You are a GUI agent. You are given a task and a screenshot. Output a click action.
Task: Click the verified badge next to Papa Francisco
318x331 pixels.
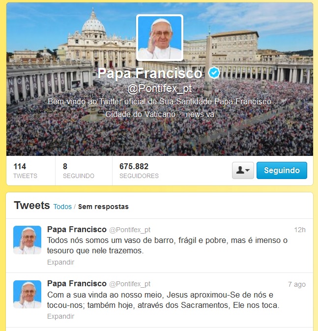click(x=214, y=73)
